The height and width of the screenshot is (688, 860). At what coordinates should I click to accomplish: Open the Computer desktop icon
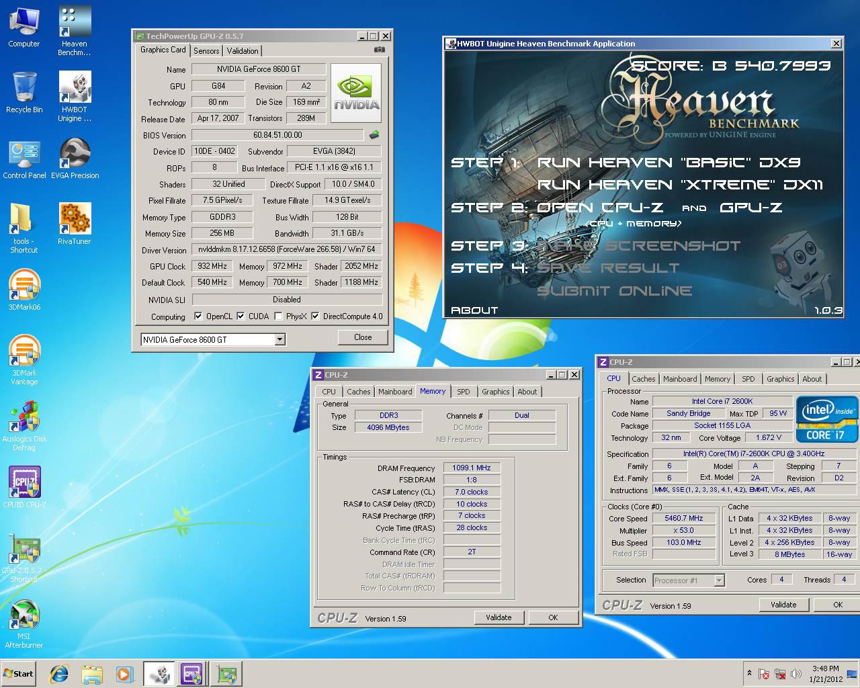click(x=24, y=27)
